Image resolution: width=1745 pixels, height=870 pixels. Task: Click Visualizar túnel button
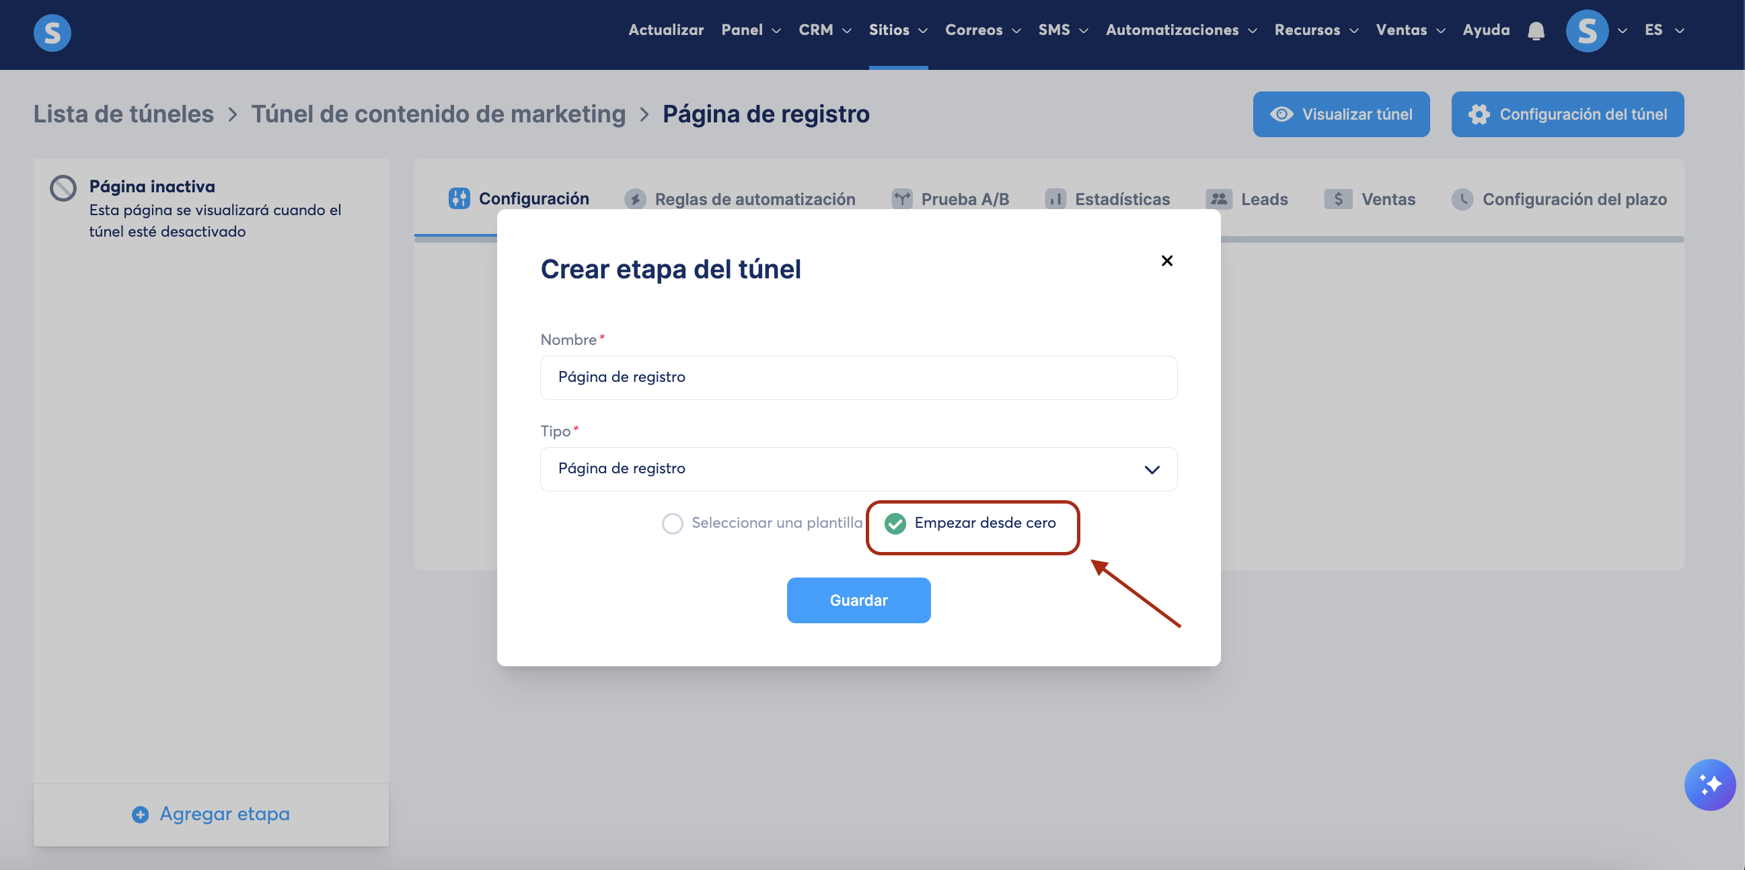[1341, 114]
